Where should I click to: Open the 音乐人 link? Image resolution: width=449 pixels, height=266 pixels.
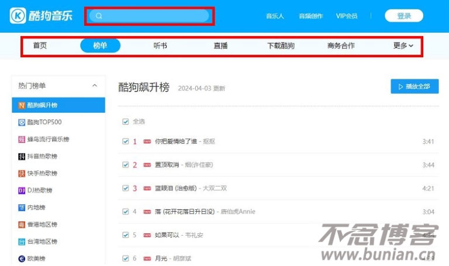pyautogui.click(x=275, y=16)
